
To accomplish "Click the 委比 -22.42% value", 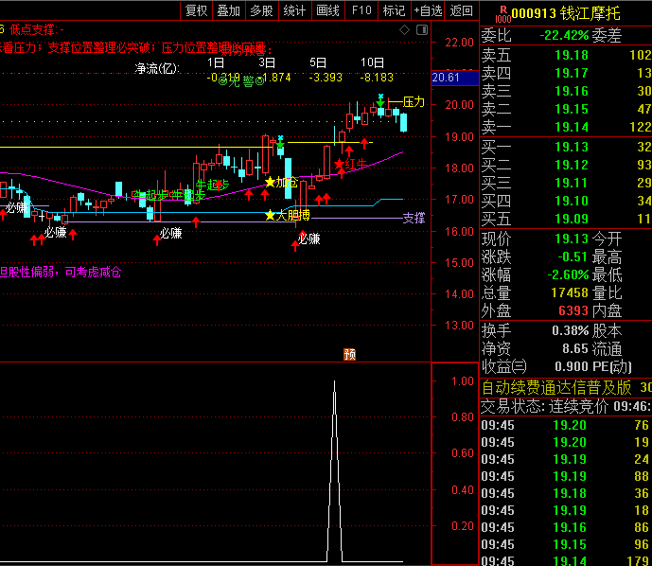I will tap(564, 35).
